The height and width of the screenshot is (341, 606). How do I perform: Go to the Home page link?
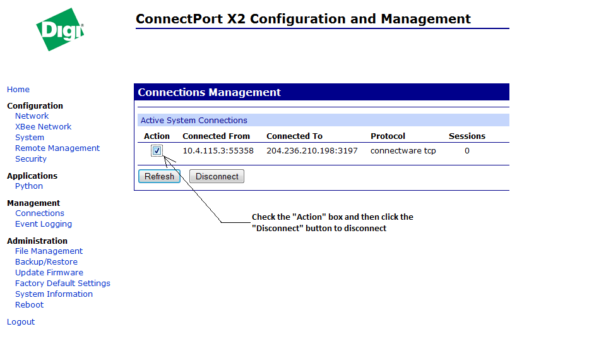pyautogui.click(x=18, y=90)
